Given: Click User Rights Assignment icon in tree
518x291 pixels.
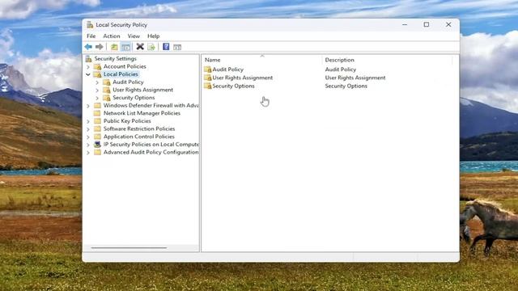Looking at the screenshot, I should point(107,90).
